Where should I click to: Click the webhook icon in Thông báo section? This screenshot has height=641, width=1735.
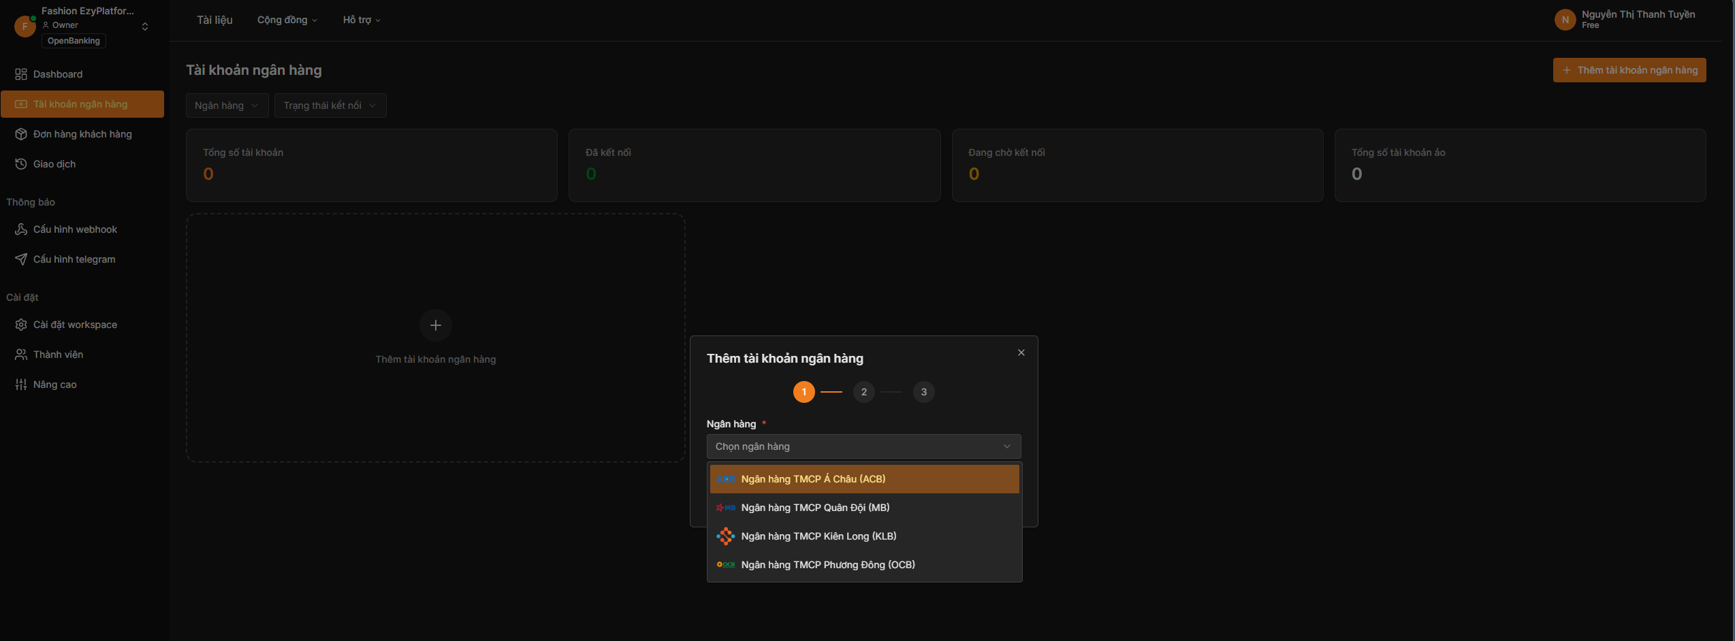click(21, 229)
